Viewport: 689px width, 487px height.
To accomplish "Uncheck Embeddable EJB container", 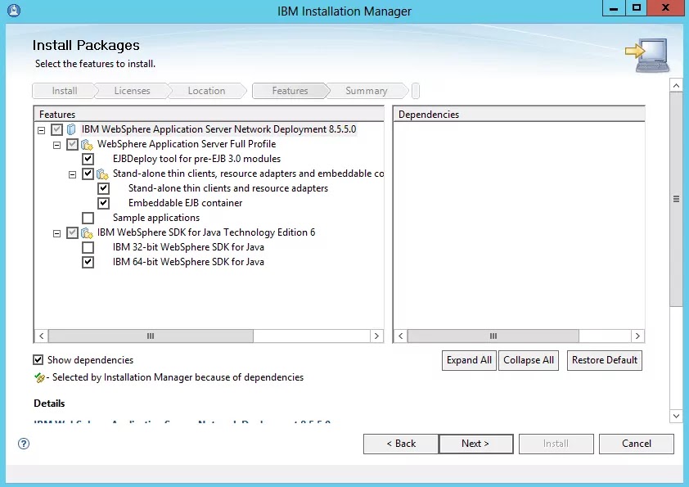I will [x=103, y=203].
